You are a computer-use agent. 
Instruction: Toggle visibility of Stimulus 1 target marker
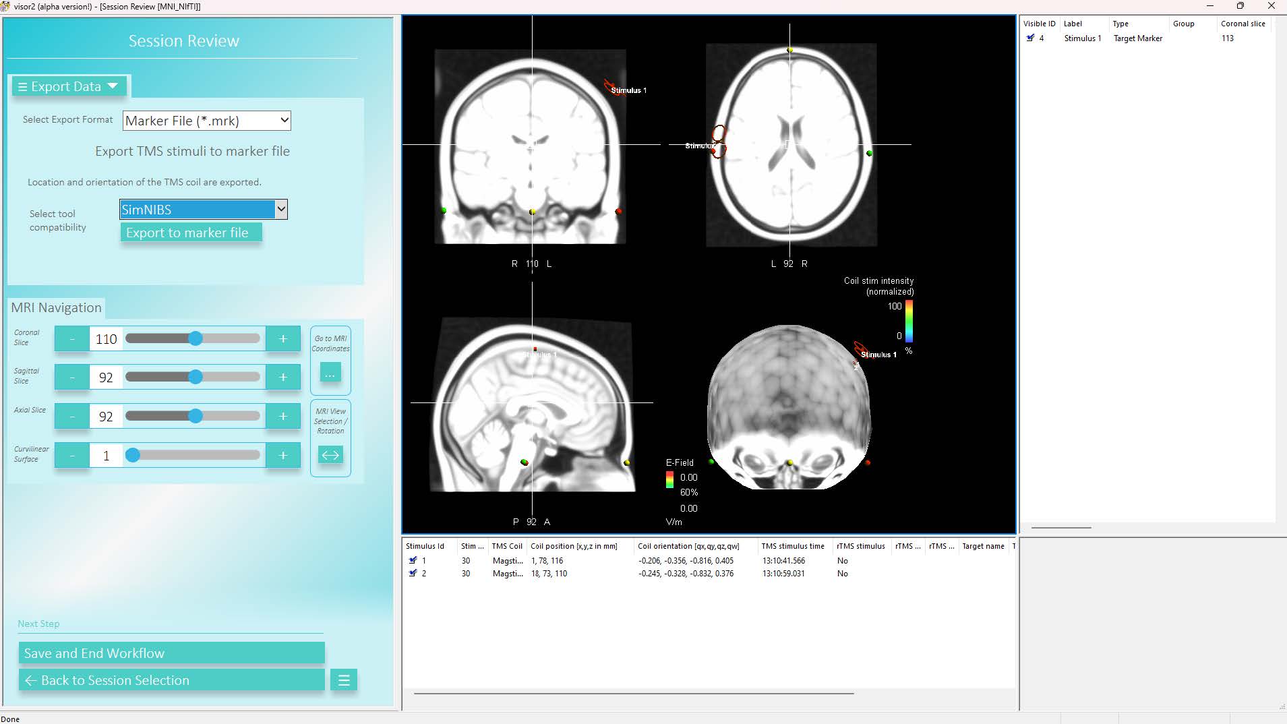1029,38
